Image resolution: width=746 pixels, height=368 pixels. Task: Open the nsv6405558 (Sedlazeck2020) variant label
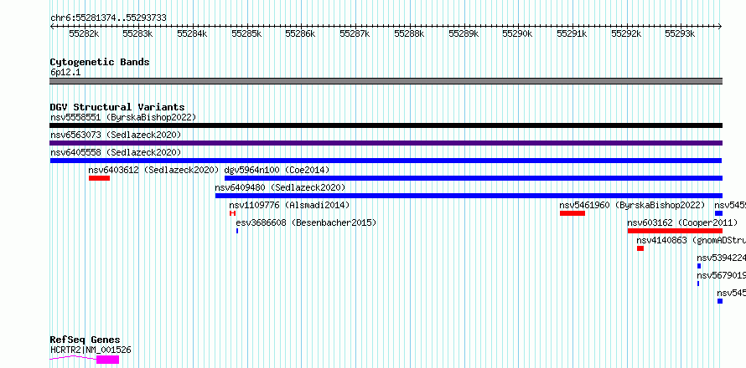116,152
